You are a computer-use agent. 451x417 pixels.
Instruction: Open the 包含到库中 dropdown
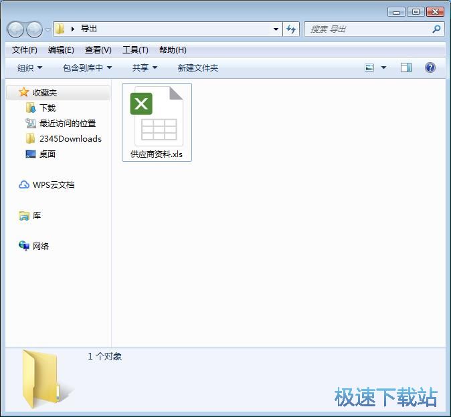click(87, 67)
